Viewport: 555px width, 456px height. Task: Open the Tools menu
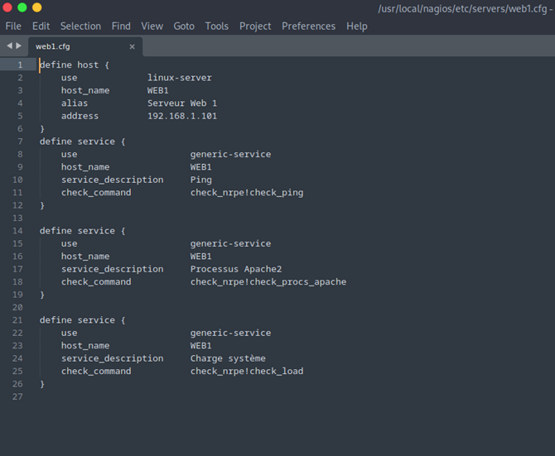[217, 26]
